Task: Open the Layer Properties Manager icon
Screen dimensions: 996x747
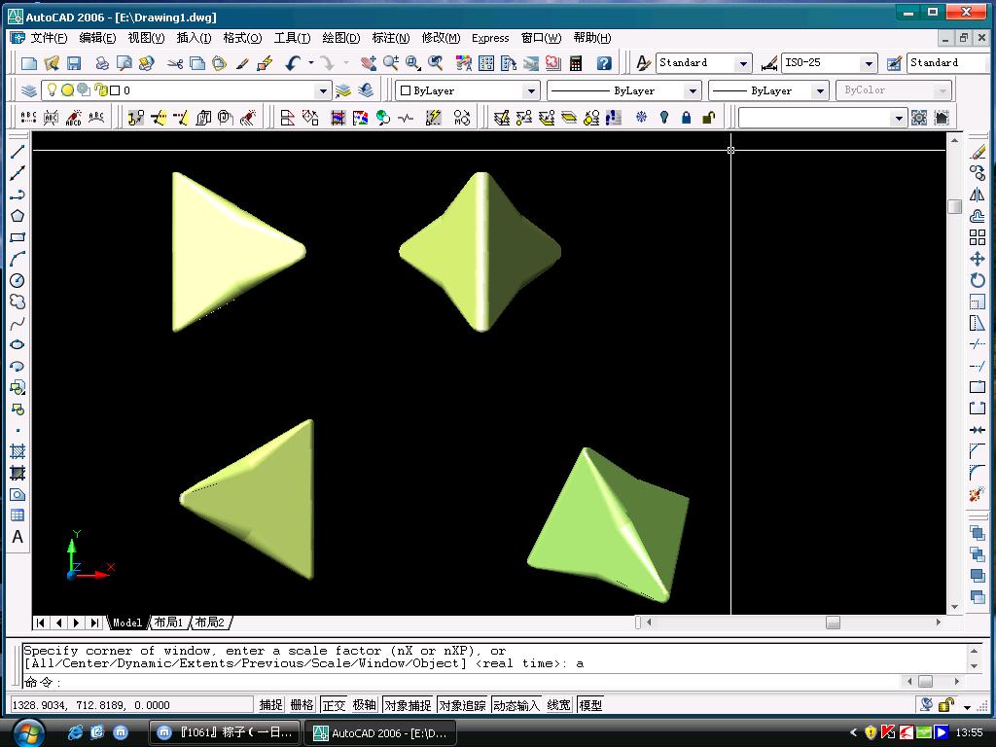Action: 28,90
